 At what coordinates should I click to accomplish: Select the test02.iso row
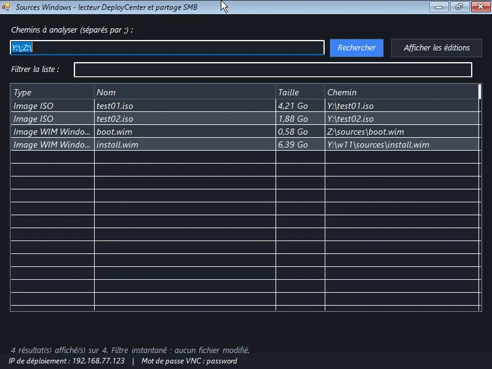tap(245, 119)
